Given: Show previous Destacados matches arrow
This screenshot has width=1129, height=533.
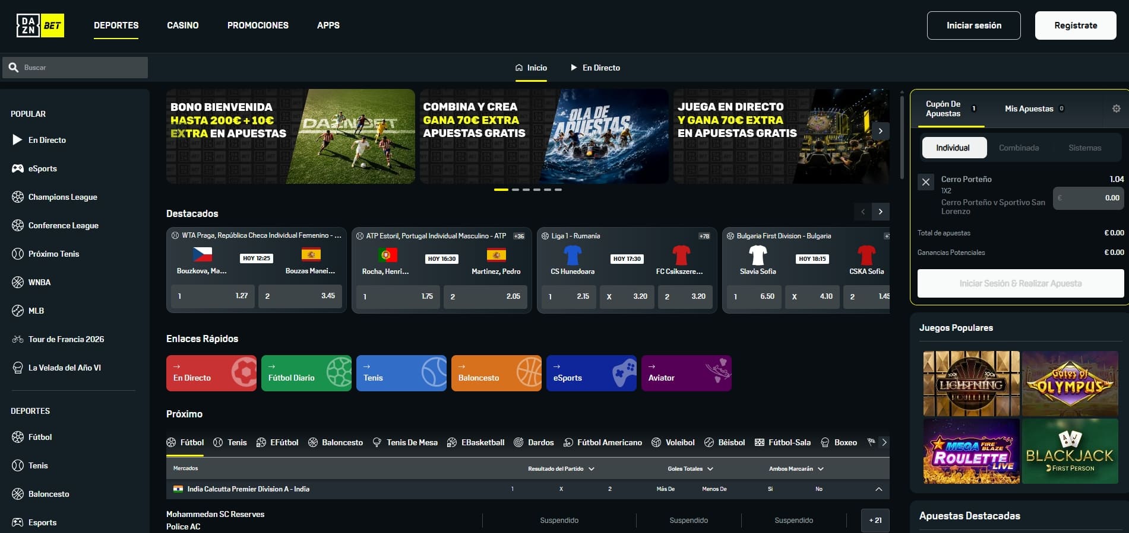Looking at the screenshot, I should point(863,212).
